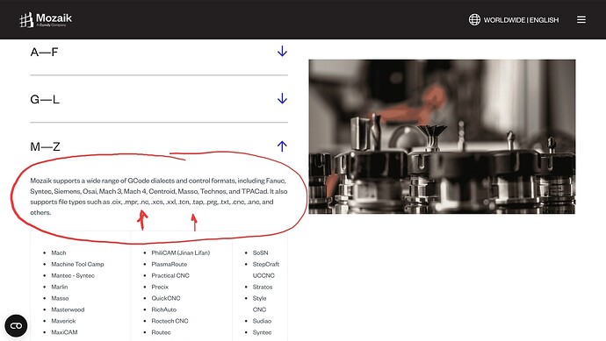Click the Mozaik logo

pyautogui.click(x=46, y=19)
